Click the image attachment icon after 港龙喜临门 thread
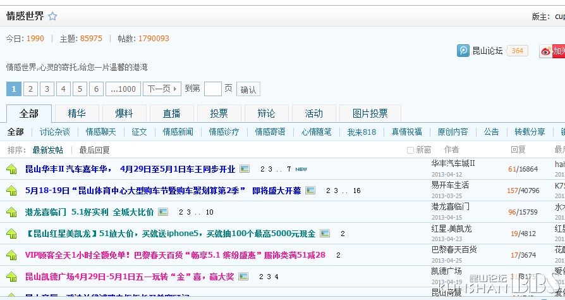565x300 pixels. (x=163, y=212)
